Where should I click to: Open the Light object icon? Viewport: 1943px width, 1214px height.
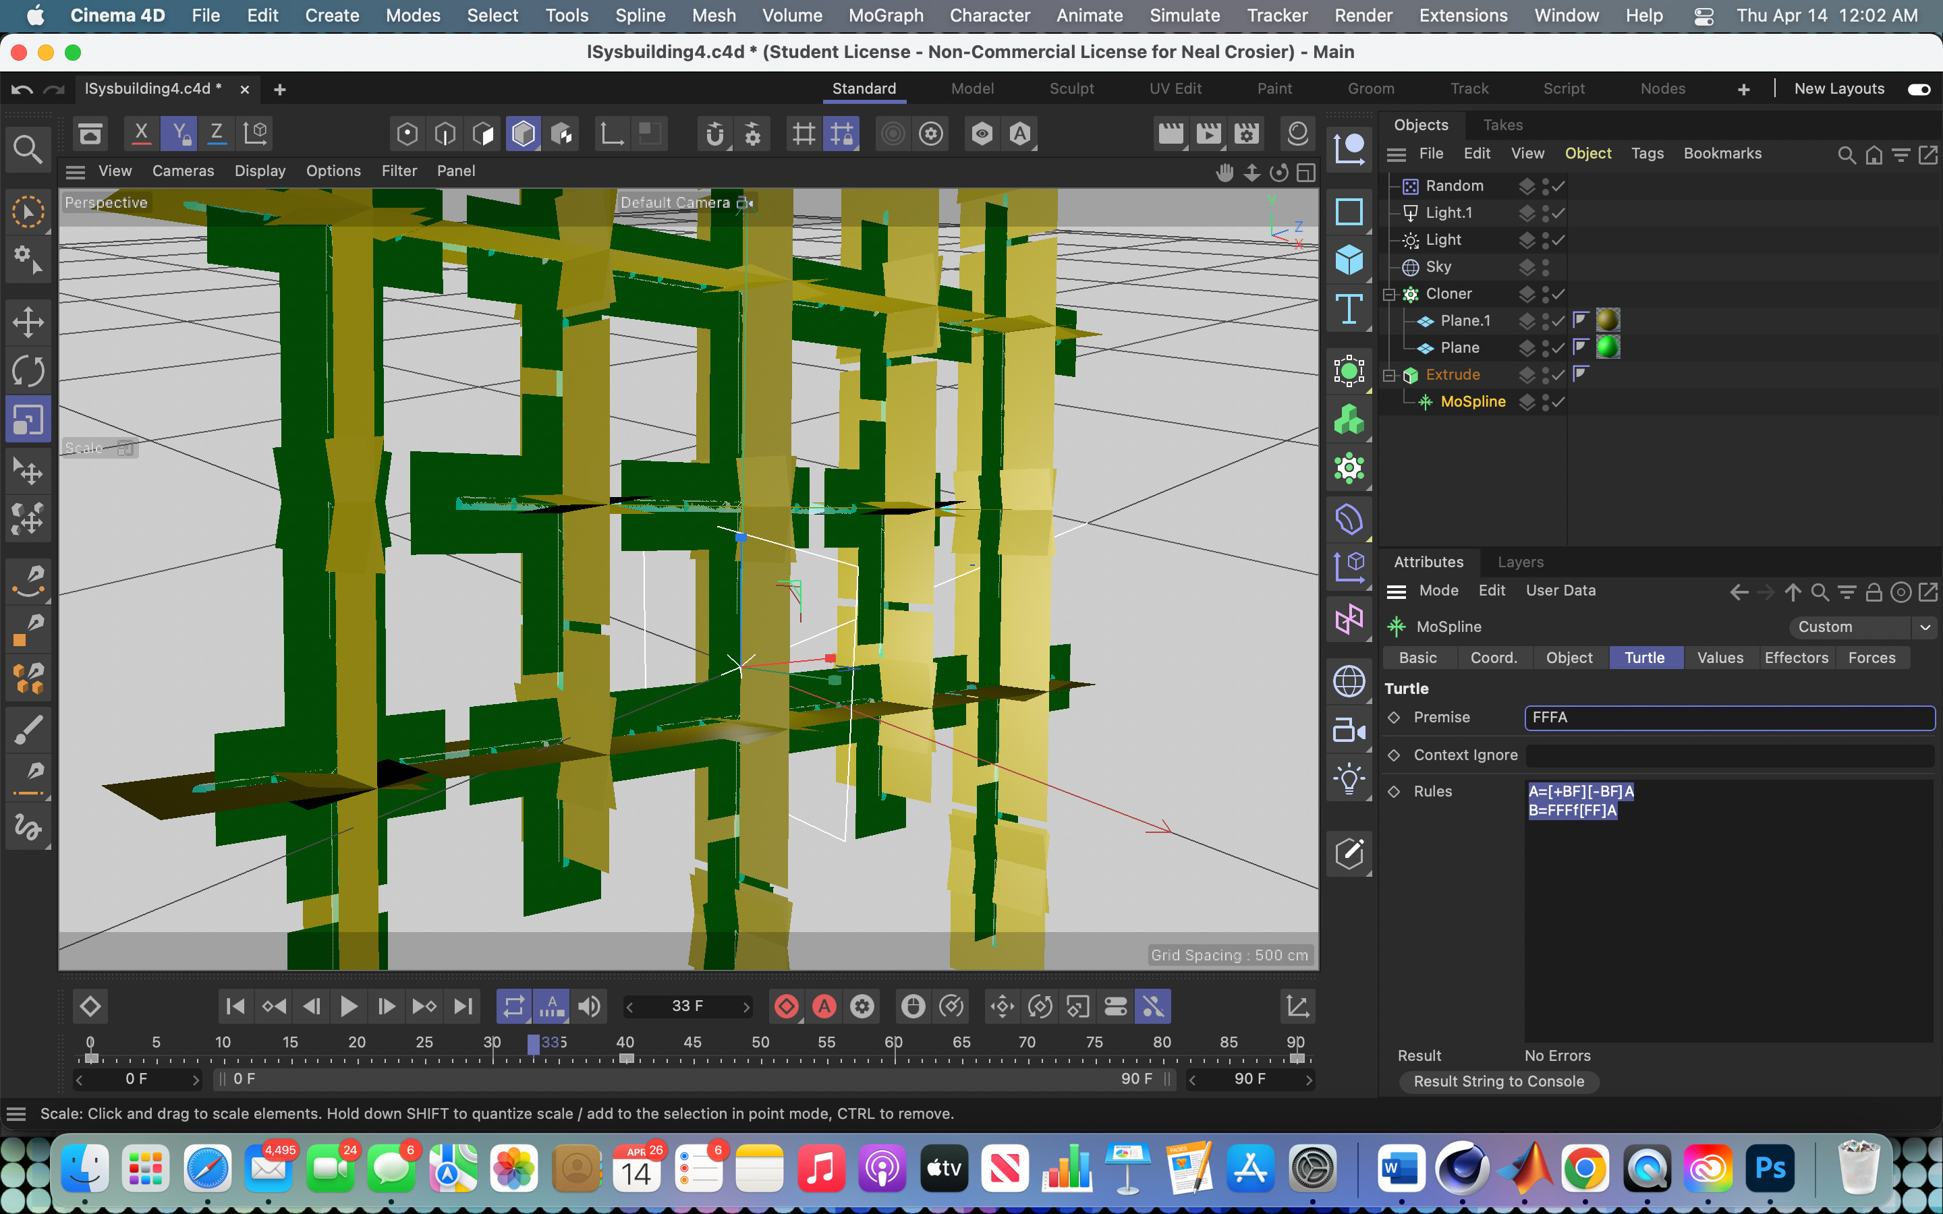(x=1349, y=778)
